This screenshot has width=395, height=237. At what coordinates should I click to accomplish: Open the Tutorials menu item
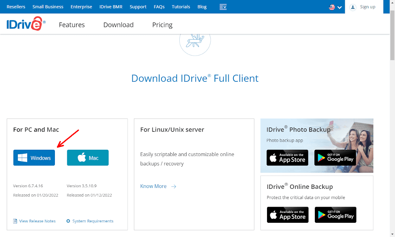[181, 7]
